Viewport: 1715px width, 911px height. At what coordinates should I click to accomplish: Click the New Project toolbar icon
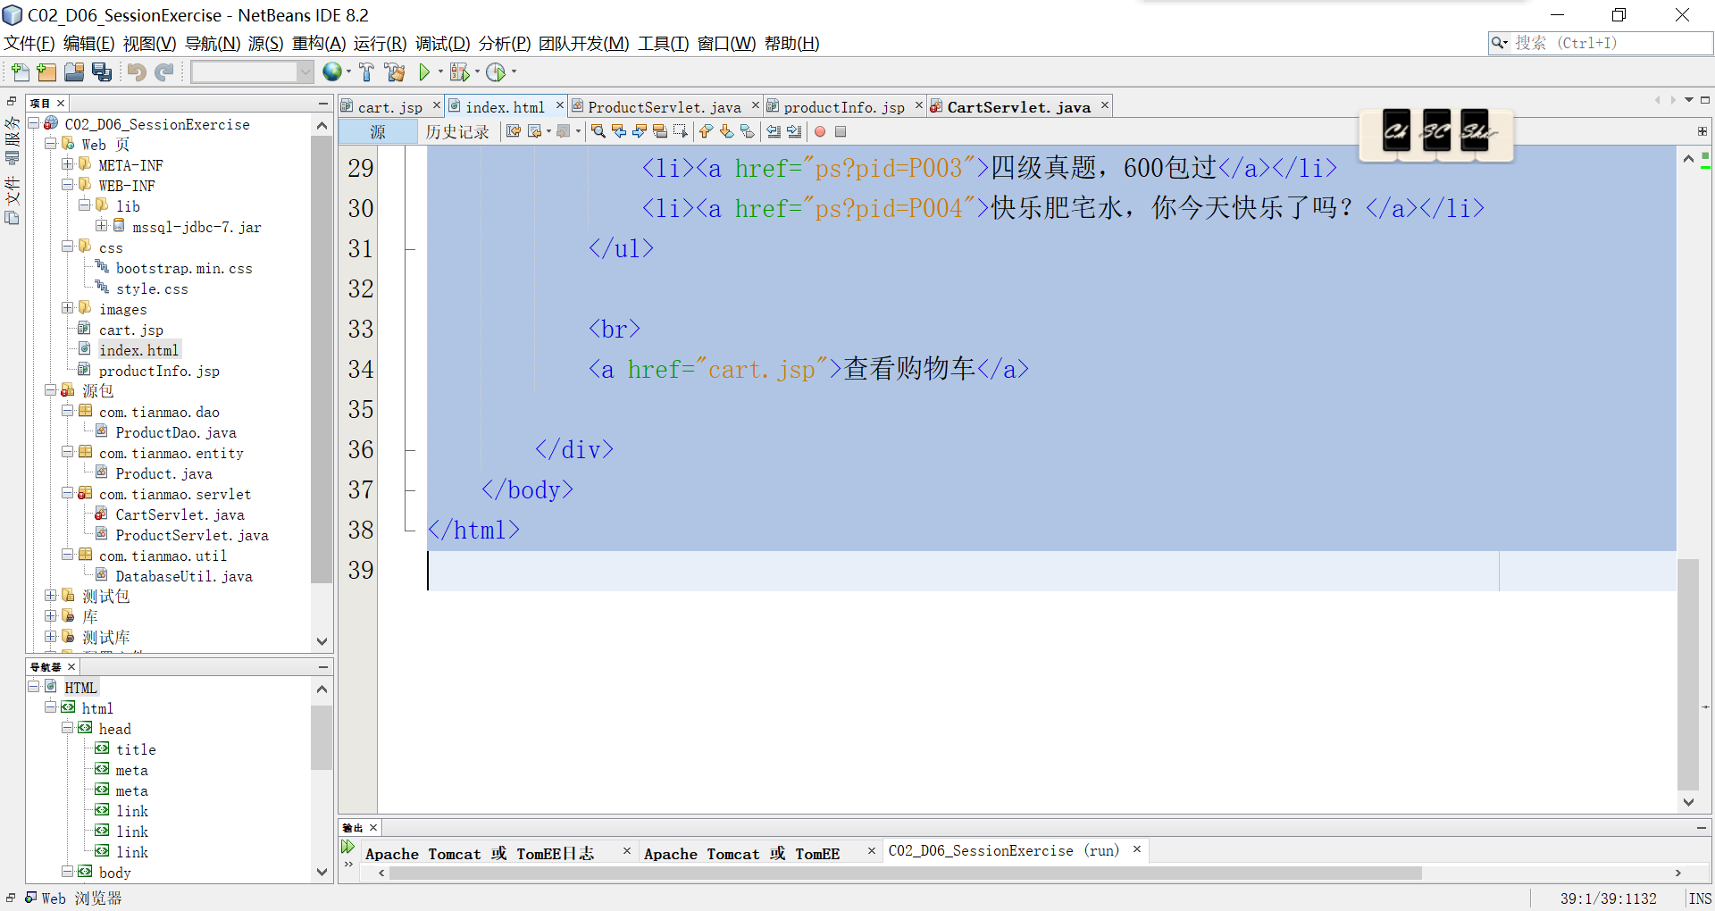click(x=46, y=72)
